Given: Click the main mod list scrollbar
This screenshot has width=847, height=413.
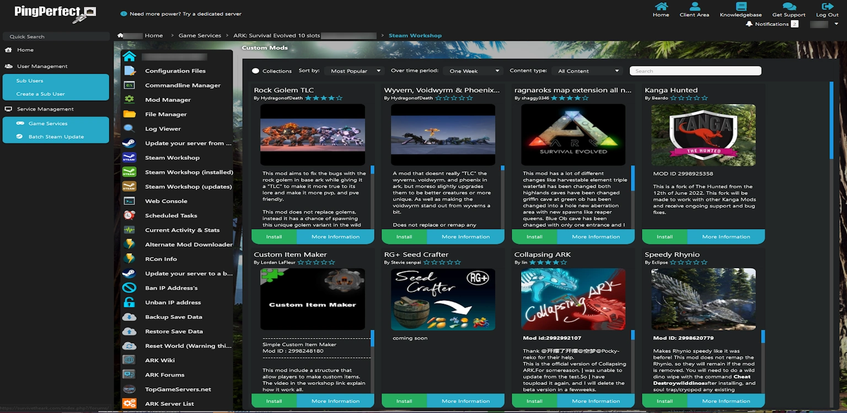Looking at the screenshot, I should [832, 121].
